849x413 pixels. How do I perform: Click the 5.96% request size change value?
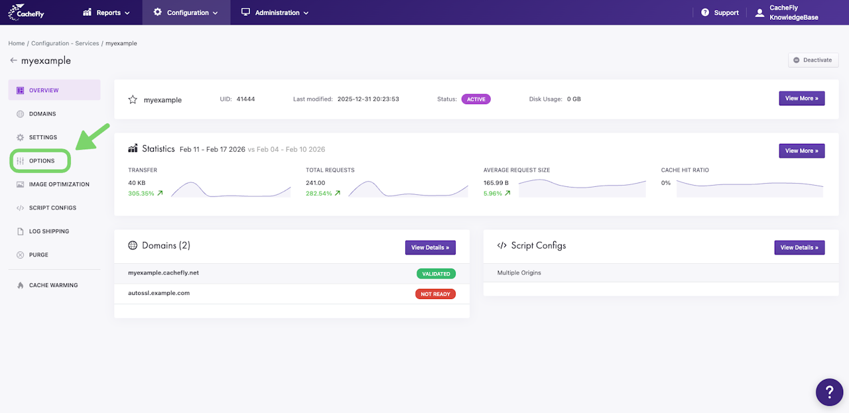coord(493,194)
